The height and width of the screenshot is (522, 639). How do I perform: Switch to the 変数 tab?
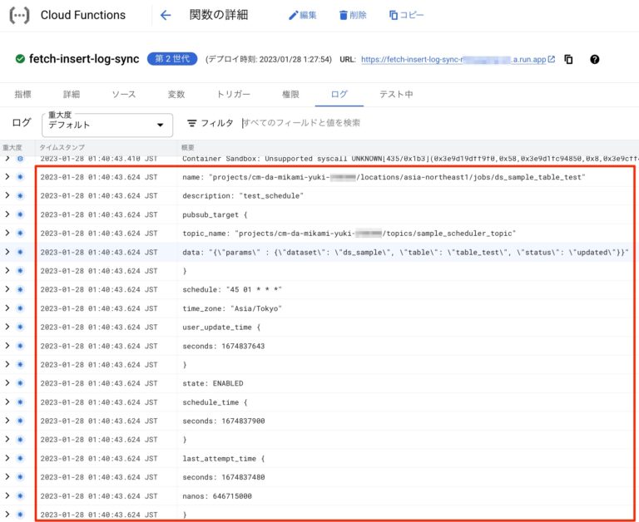click(176, 95)
